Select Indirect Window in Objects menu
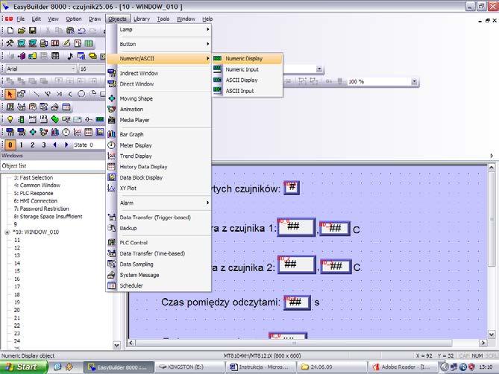The width and height of the screenshot is (499, 374). 159,73
